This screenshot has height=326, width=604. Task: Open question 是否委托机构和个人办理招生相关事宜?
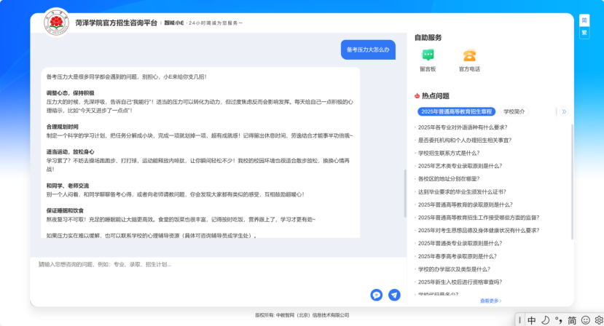point(465,140)
